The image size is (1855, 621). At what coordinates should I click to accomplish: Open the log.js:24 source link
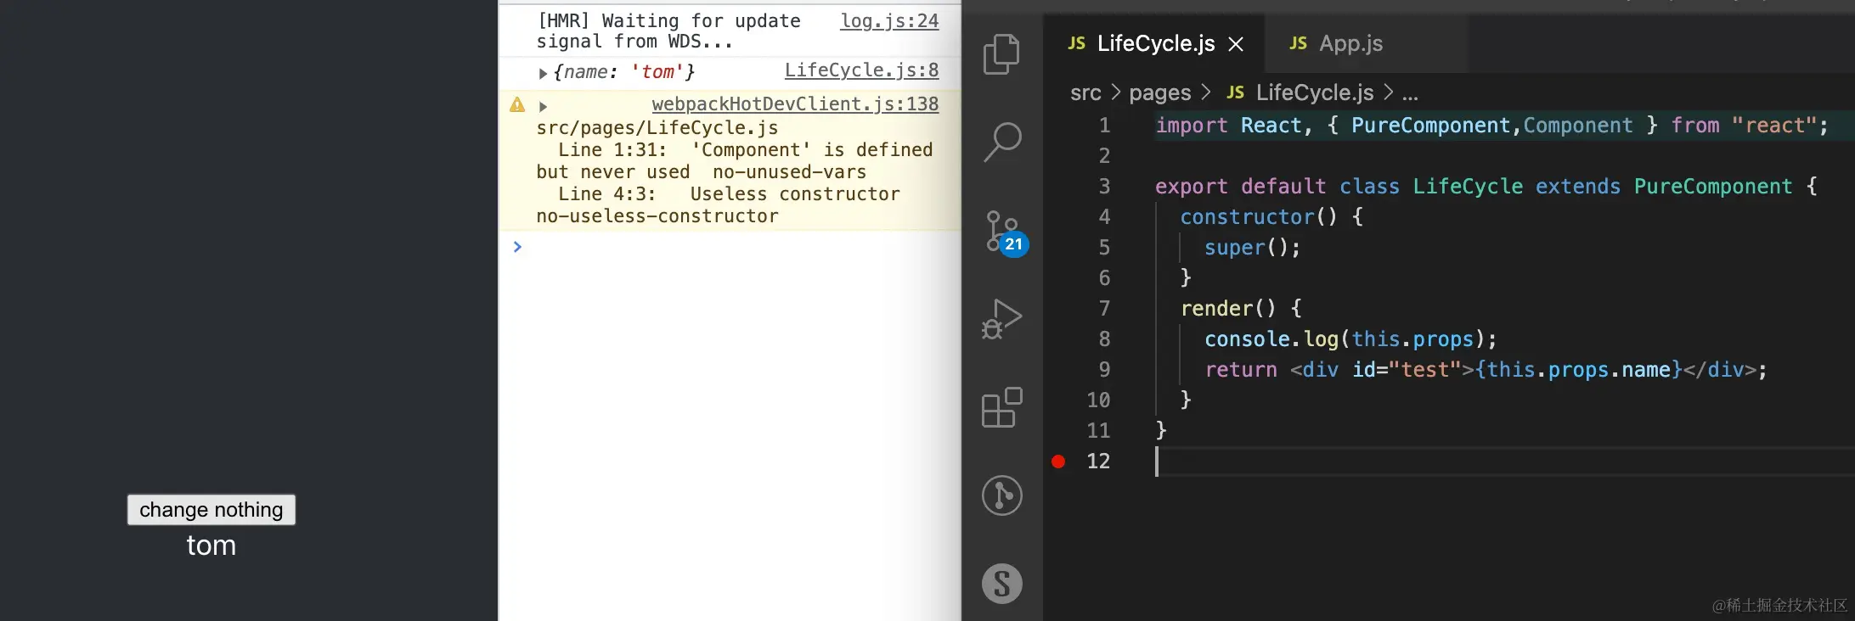pos(889,21)
